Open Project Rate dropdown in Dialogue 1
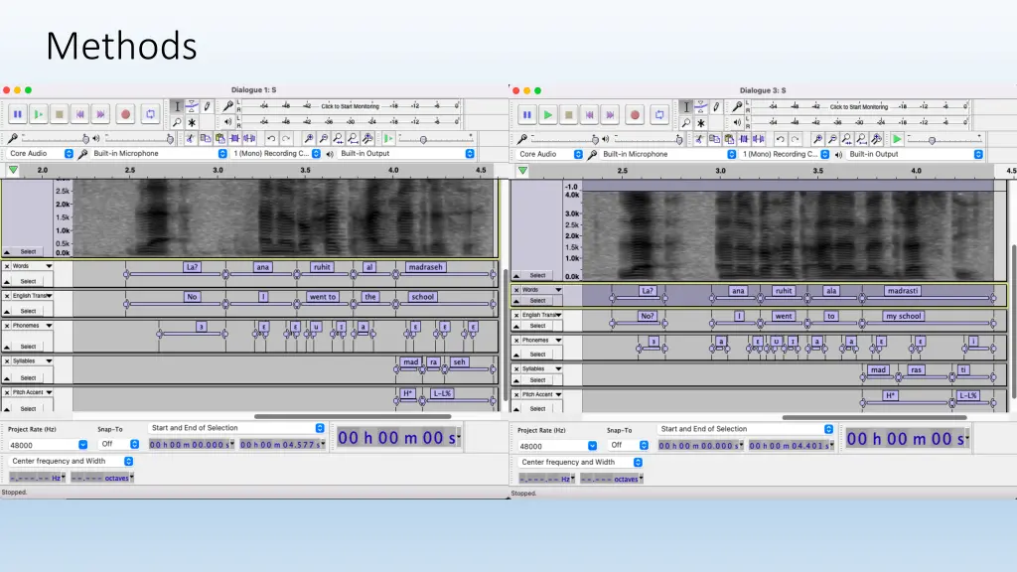The image size is (1017, 572). (82, 445)
